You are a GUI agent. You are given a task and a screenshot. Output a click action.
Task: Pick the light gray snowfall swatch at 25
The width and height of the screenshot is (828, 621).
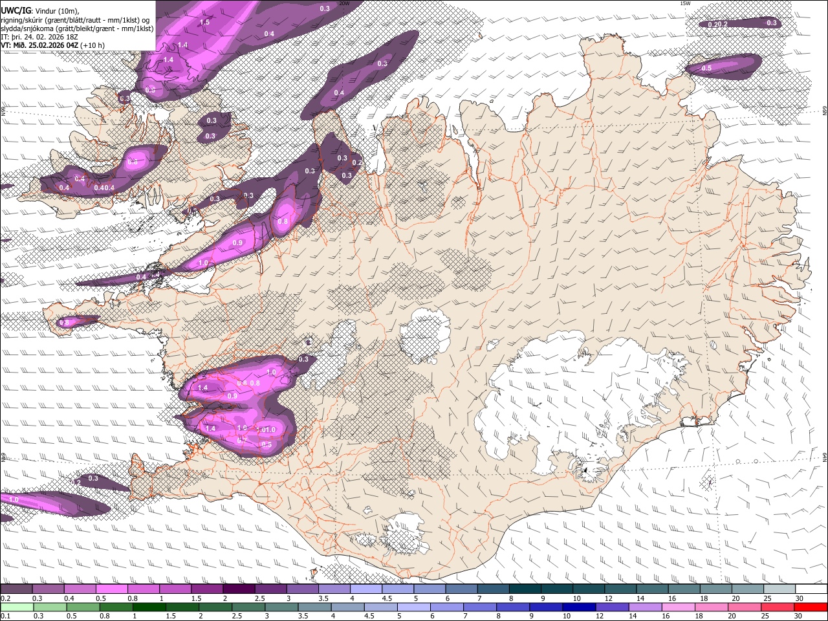[x=780, y=589]
